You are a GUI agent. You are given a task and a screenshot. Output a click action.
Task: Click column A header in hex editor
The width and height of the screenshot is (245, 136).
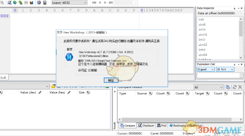click(94, 10)
